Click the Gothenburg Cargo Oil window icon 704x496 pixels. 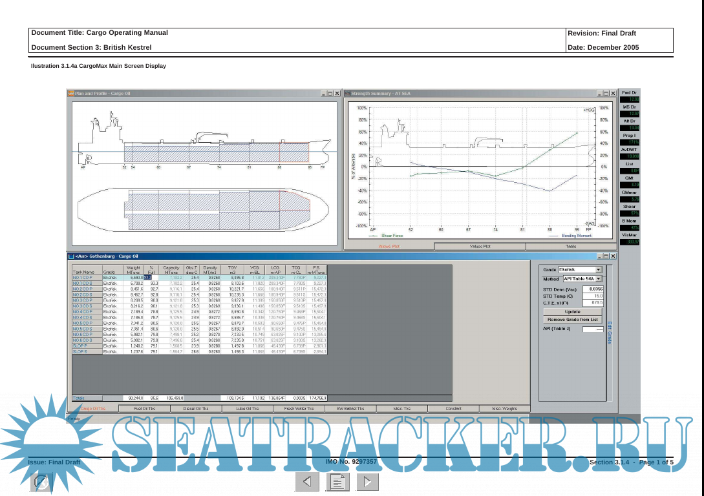[71, 256]
